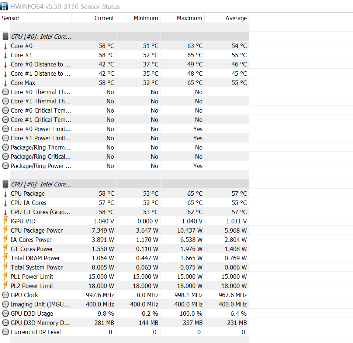The height and width of the screenshot is (343, 353).
Task: Click the HWiNFO64 app icon in title bar
Action: tap(4, 6)
